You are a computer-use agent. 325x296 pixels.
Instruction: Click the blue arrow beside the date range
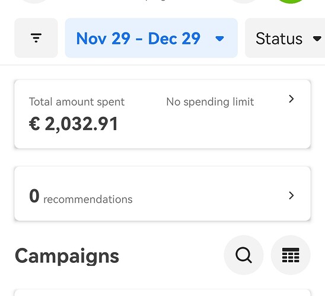pos(219,39)
